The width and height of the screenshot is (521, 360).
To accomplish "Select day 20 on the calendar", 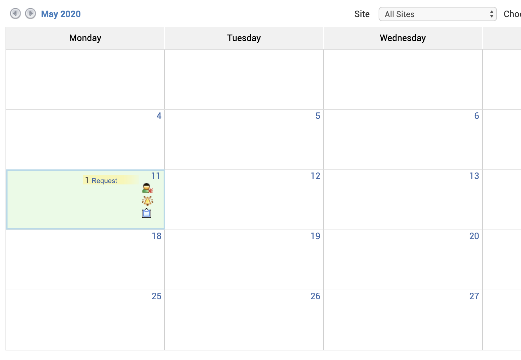I will pyautogui.click(x=474, y=236).
